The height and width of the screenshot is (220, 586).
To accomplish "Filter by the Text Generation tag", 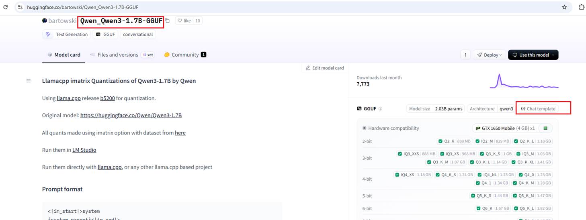I will (x=66, y=35).
